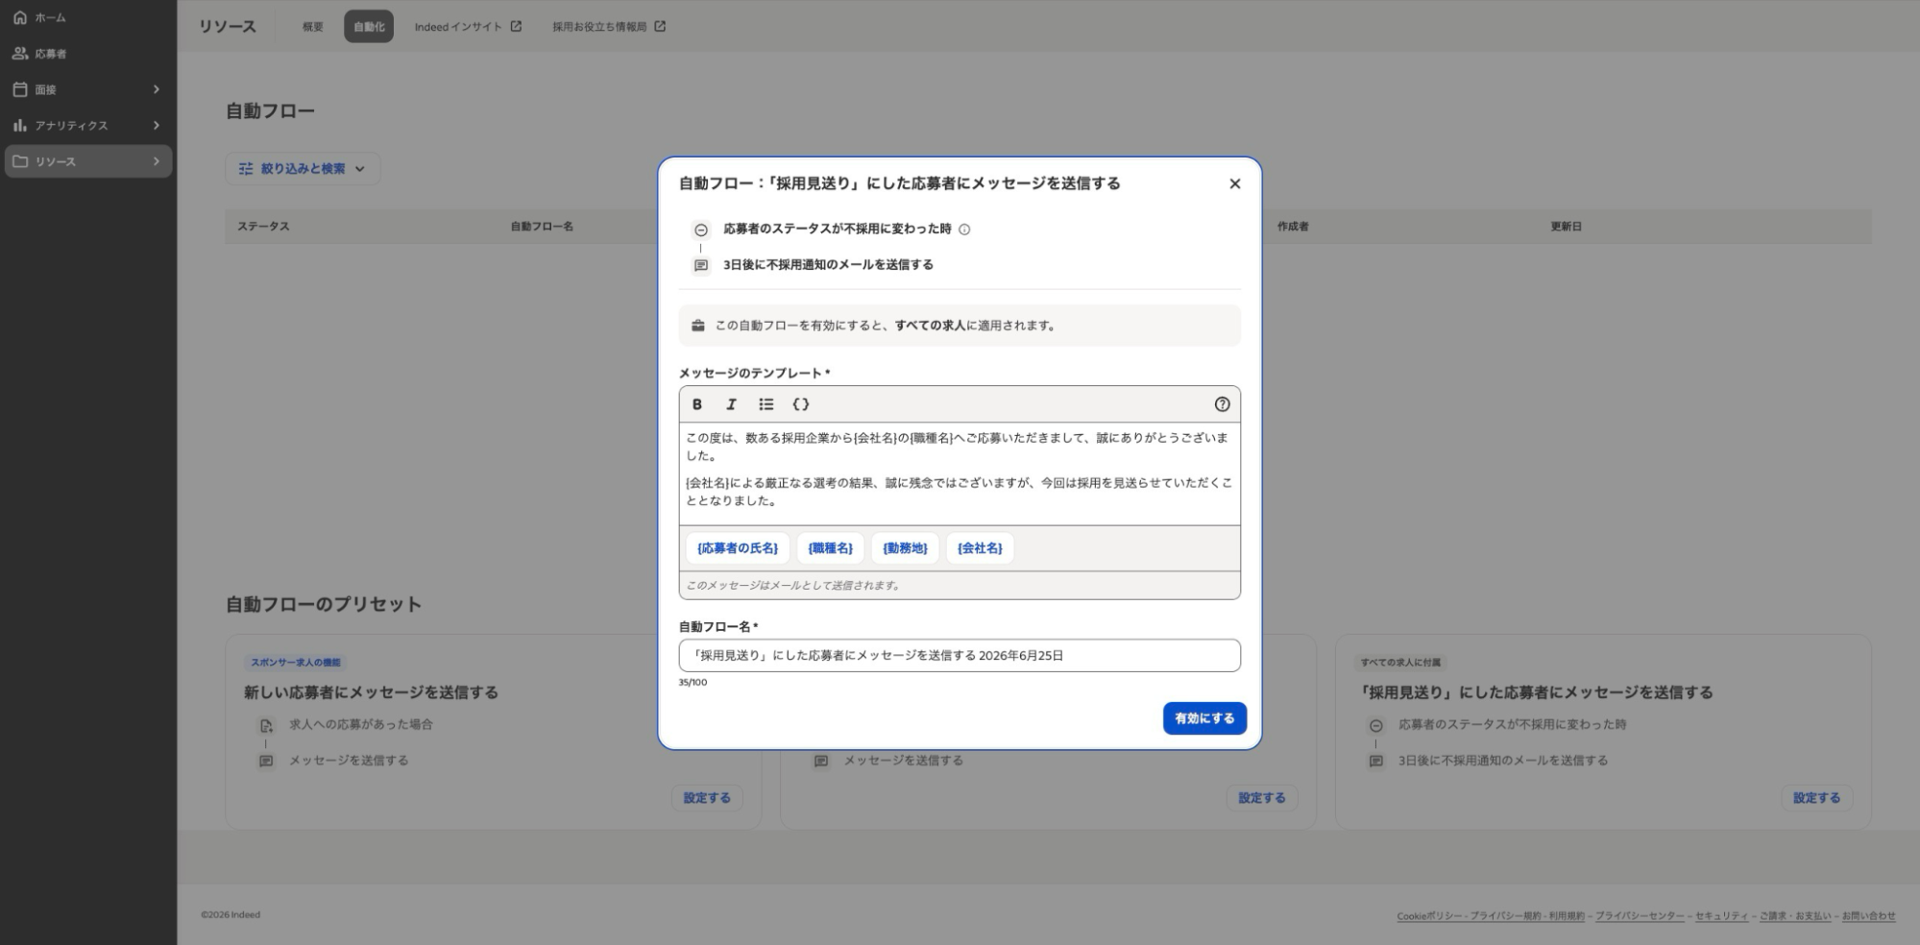The height and width of the screenshot is (945, 1920).
Task: Toggle bold formatting in message editor
Action: click(x=697, y=404)
